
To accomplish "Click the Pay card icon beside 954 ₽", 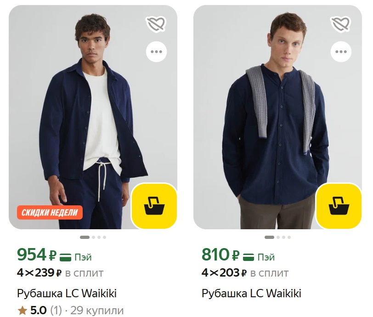I will tap(65, 257).
